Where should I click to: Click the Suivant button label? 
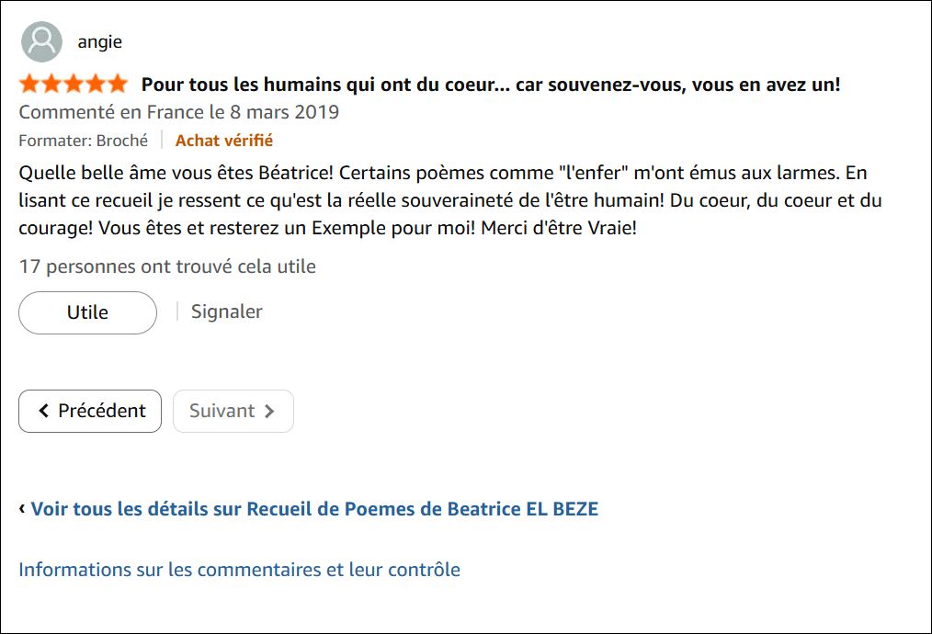[x=222, y=411]
